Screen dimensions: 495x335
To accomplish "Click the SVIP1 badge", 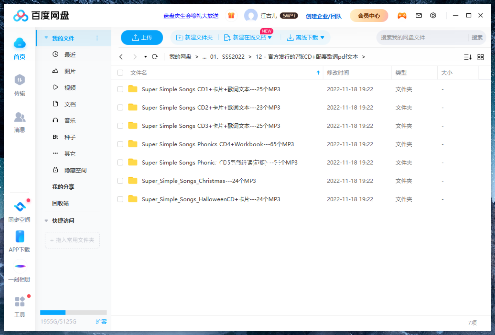I will click(x=289, y=16).
